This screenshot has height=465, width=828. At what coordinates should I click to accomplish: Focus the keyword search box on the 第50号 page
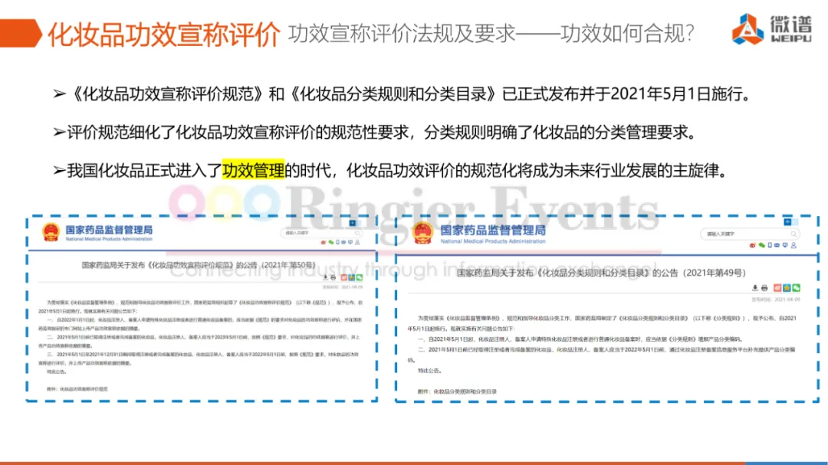(x=320, y=233)
